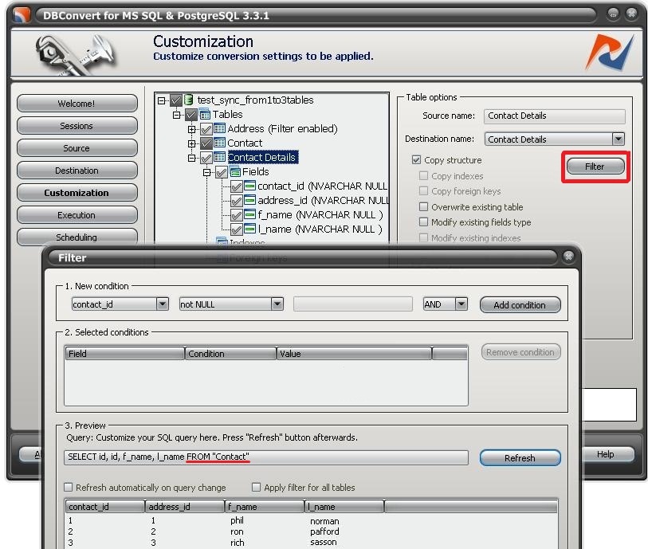Open the not NULL condition dropdown

(277, 304)
